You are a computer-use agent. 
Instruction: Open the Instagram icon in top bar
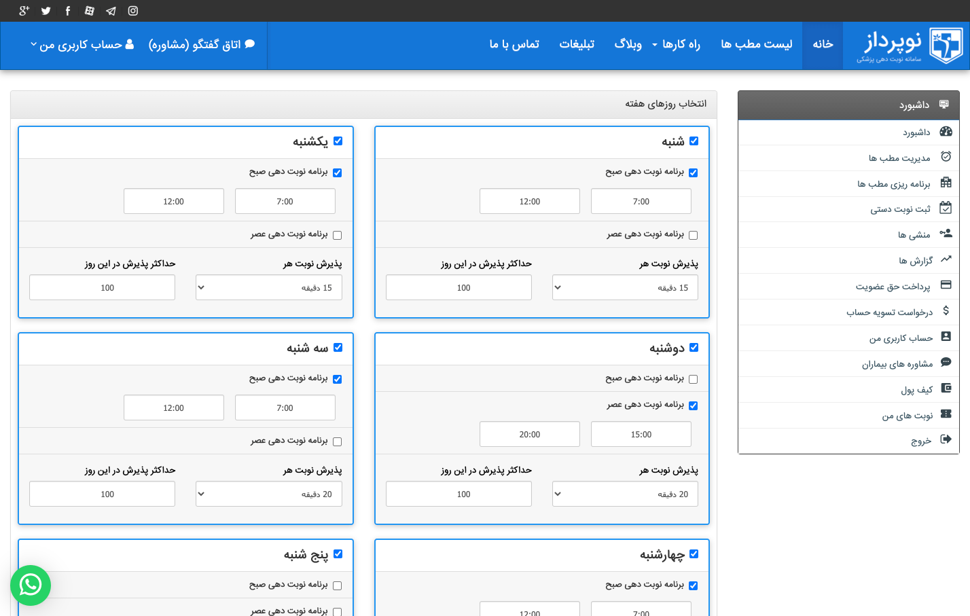click(x=133, y=11)
